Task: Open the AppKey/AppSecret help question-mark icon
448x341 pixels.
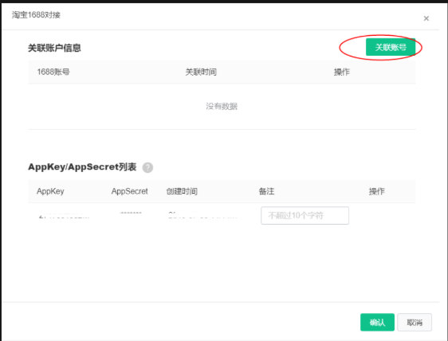Action: coord(147,167)
